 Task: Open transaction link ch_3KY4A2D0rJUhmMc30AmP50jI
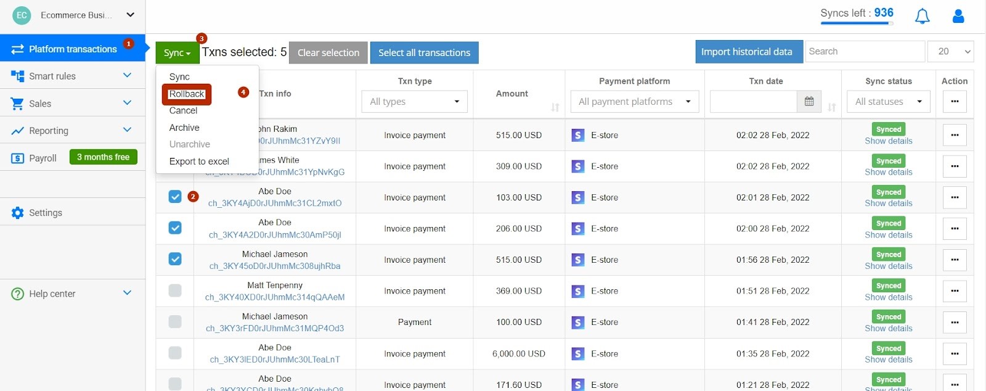tap(275, 235)
